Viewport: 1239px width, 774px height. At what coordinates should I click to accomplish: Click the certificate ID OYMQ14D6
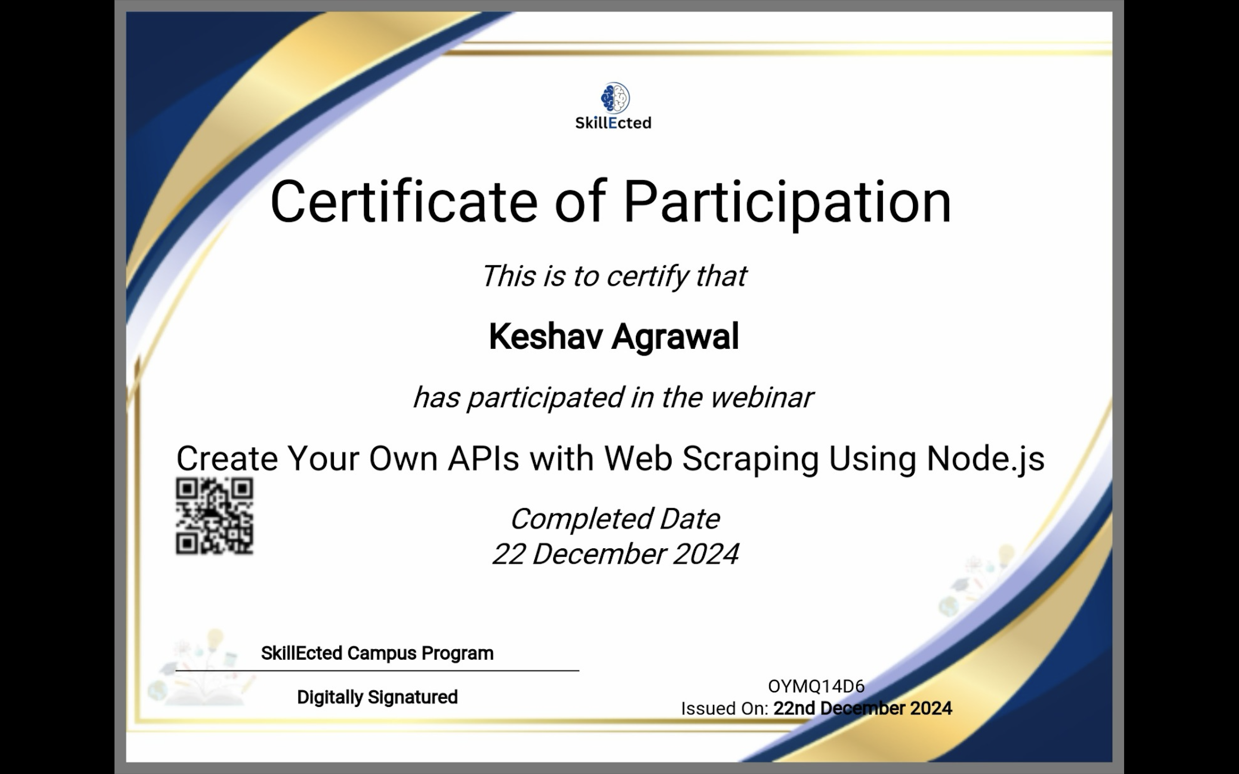pos(816,686)
